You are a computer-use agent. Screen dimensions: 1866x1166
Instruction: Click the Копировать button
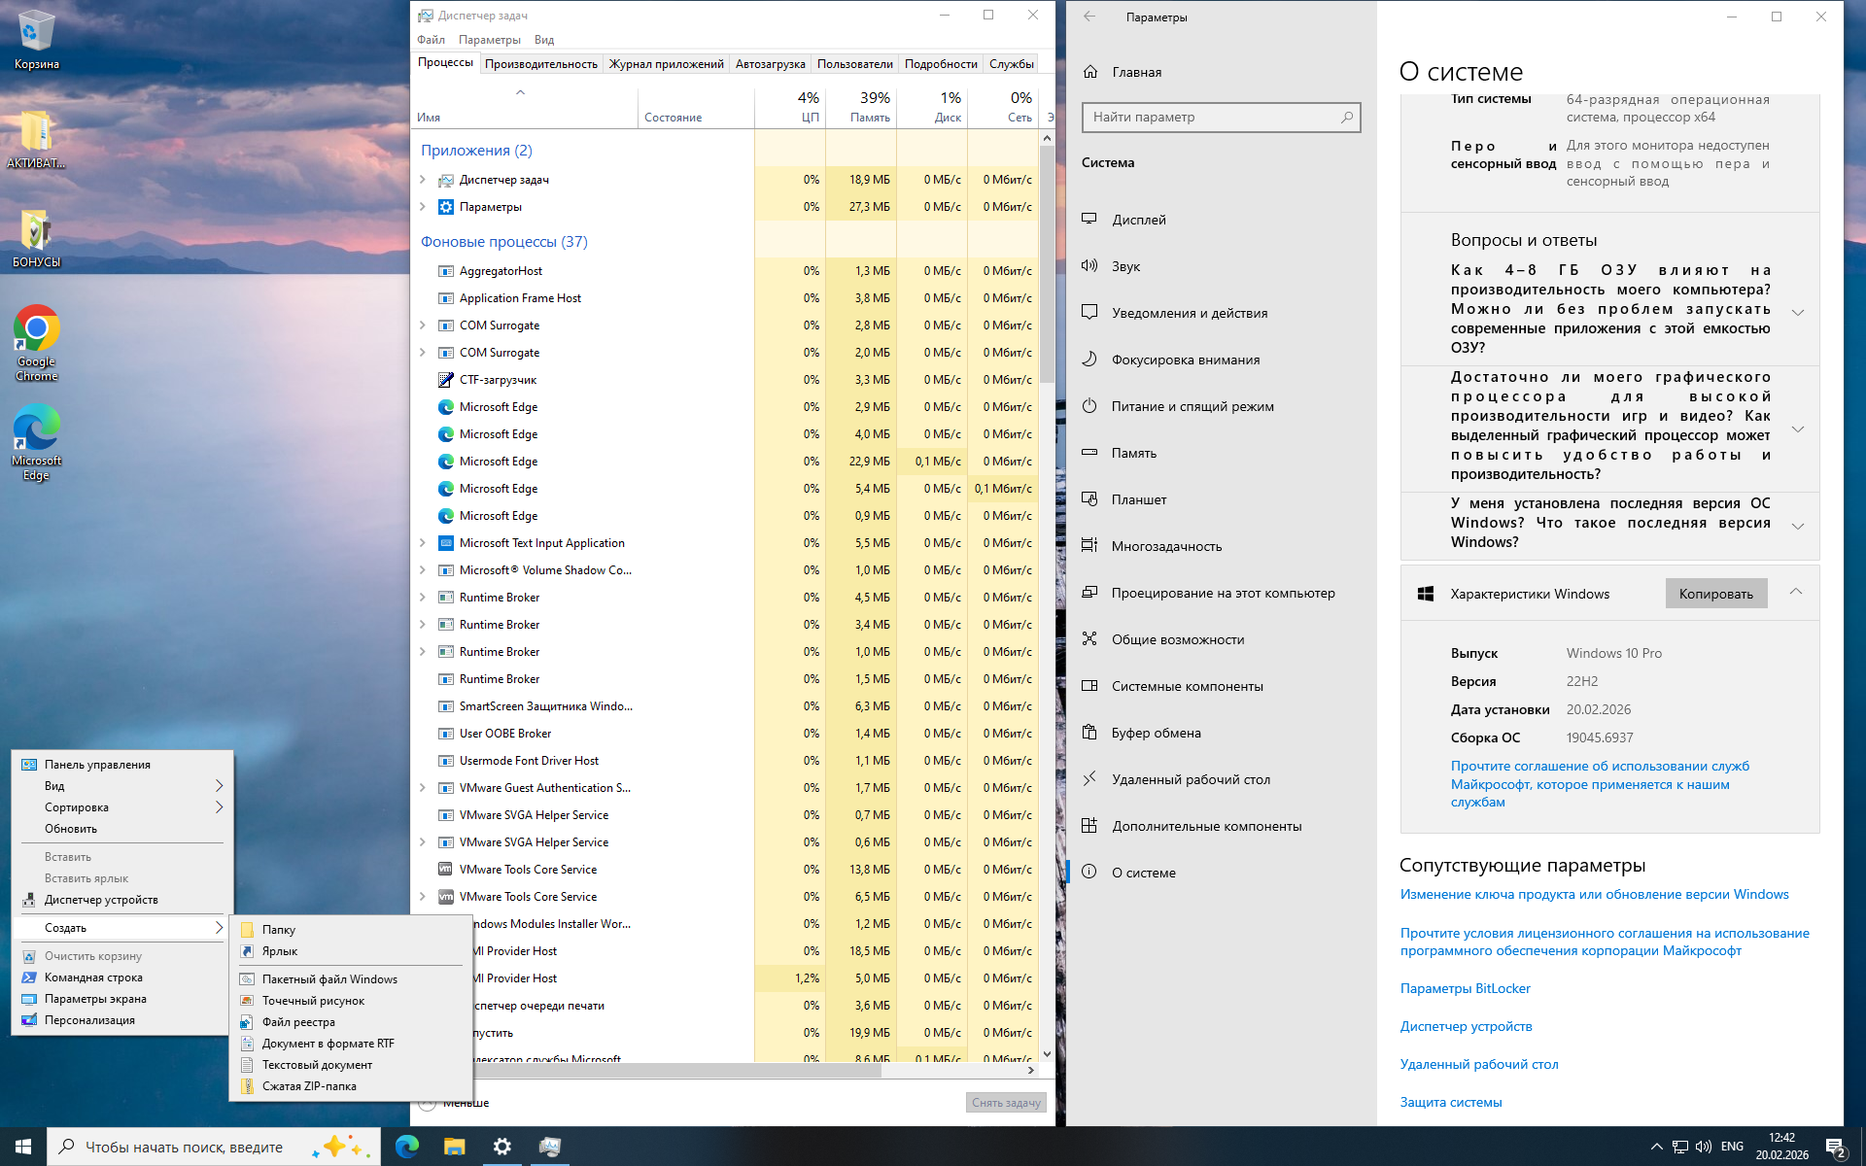pos(1715,594)
